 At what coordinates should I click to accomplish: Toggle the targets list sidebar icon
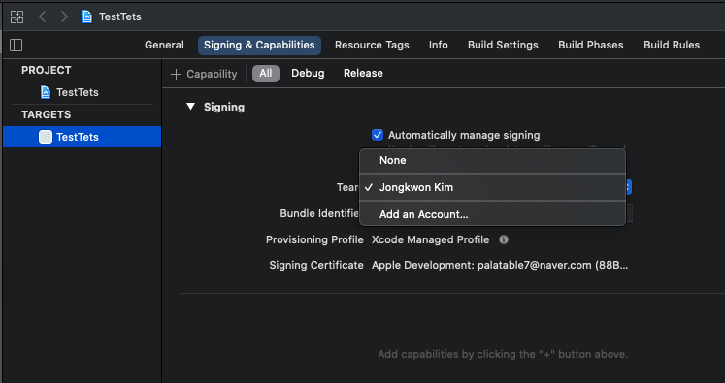click(16, 45)
